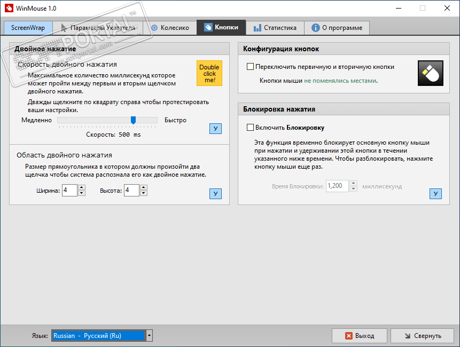Click the Время Блокировки field
The width and height of the screenshot is (460, 347).
pos(337,186)
